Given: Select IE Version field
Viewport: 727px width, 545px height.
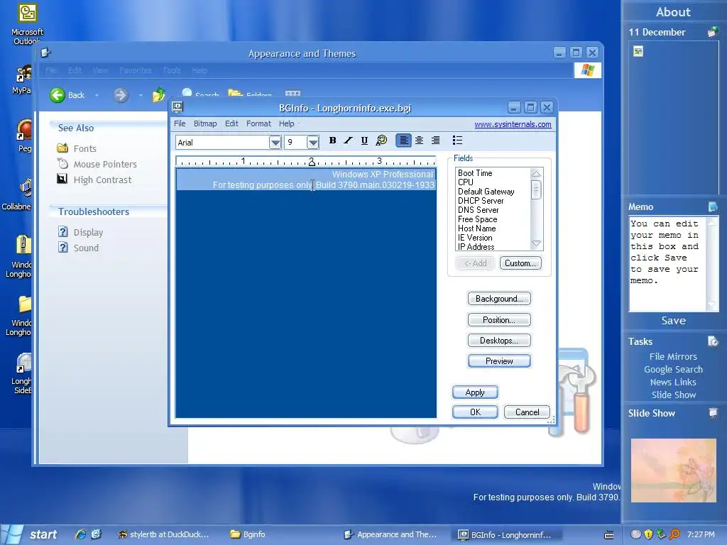Looking at the screenshot, I should 475,238.
